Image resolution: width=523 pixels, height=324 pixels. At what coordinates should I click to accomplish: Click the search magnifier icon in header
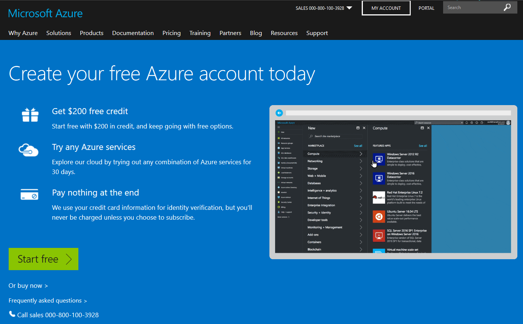click(507, 8)
